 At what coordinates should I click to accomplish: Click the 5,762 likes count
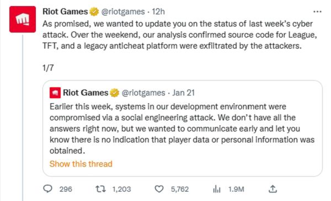click(x=180, y=189)
